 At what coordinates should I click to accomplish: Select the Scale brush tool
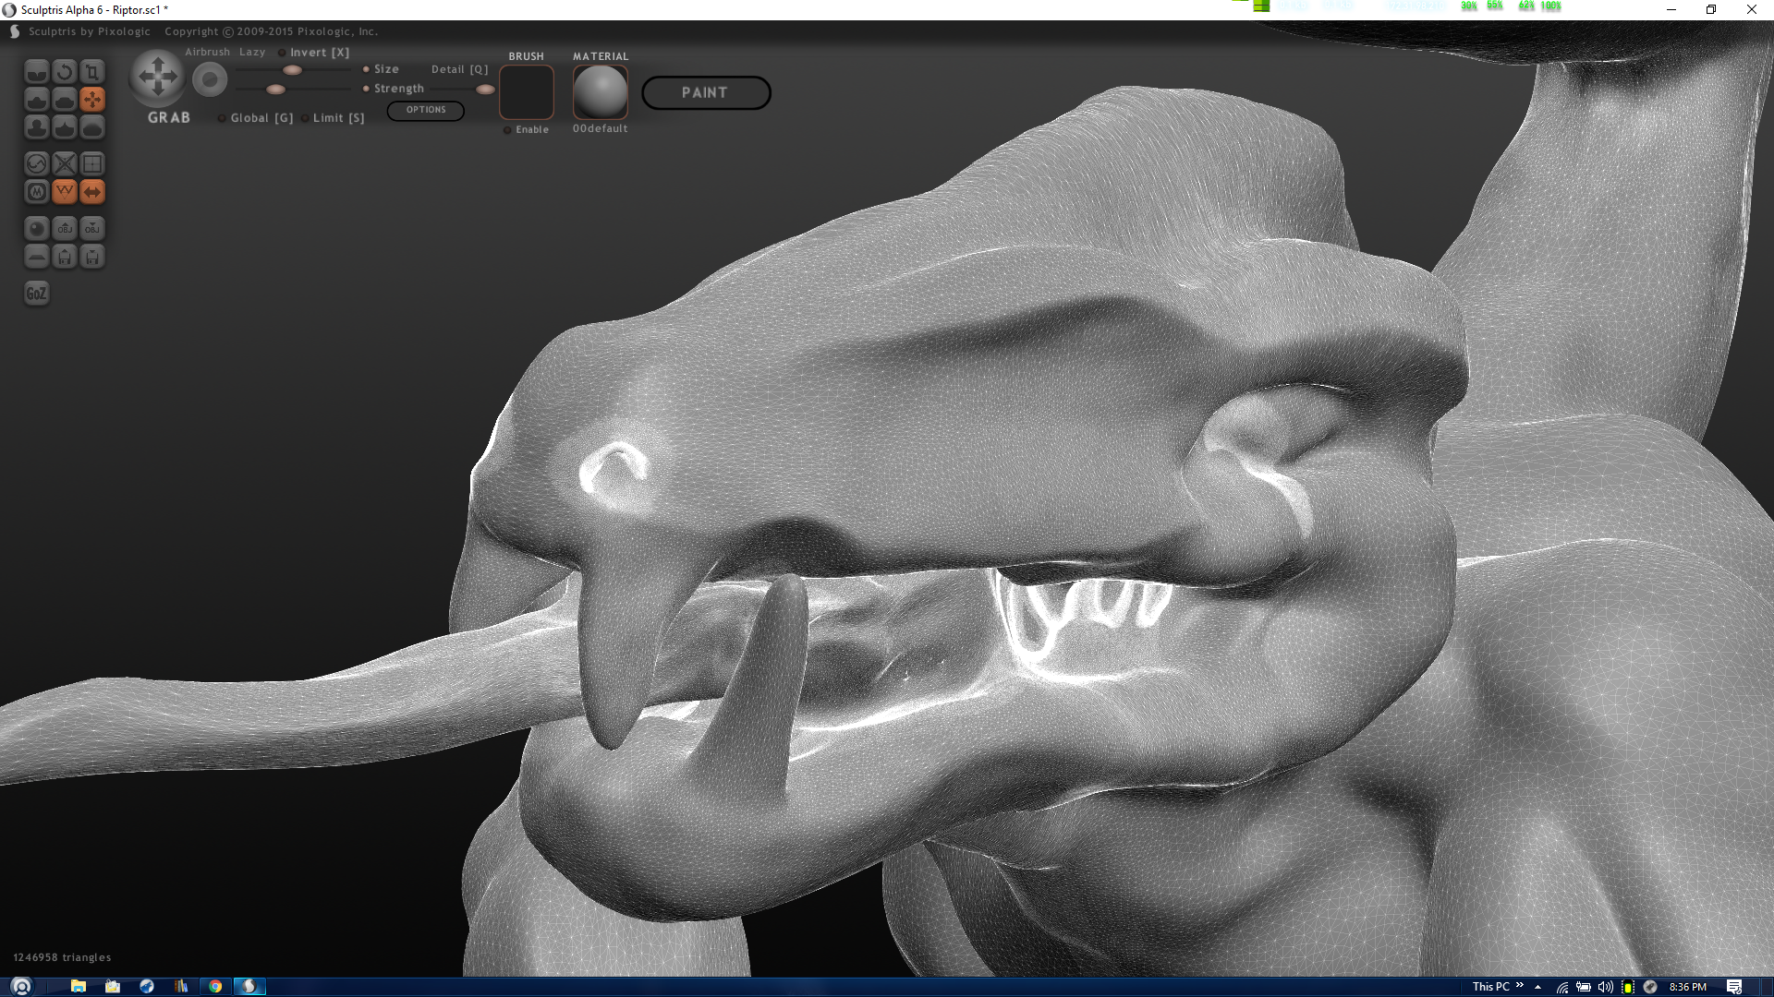click(x=92, y=71)
